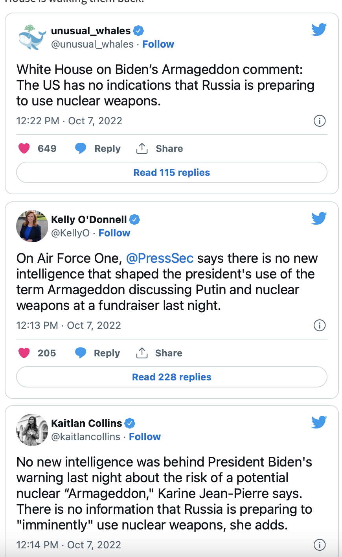Read 115 replies on unusual_whales tweet
342x557 pixels.
tap(172, 172)
